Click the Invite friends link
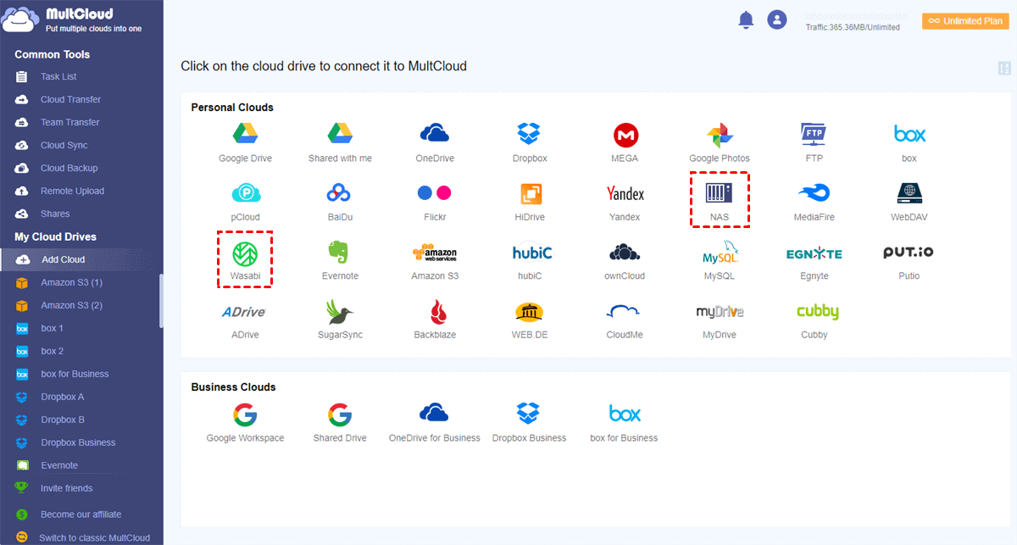The image size is (1017, 545). [x=67, y=488]
